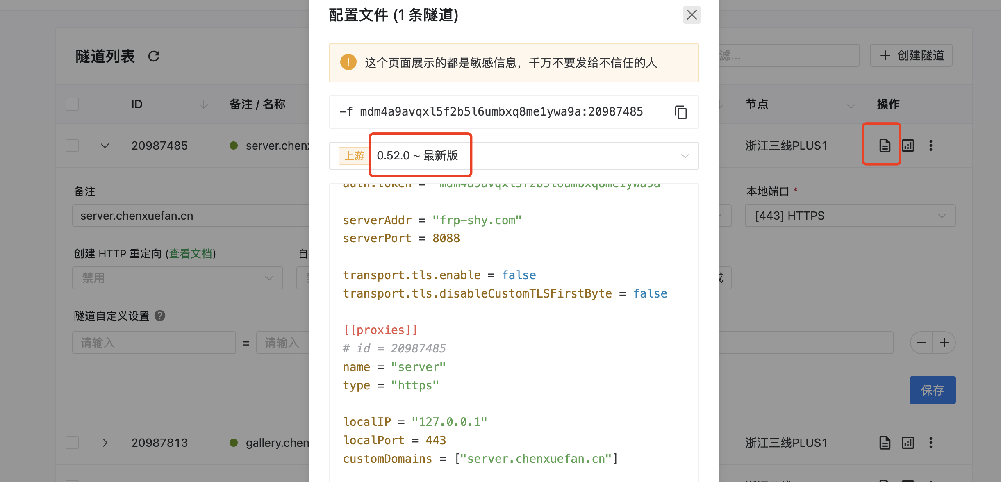Viewport: 1001px width, 482px height.
Task: Open more actions for tunnel 20987485
Action: (x=931, y=146)
